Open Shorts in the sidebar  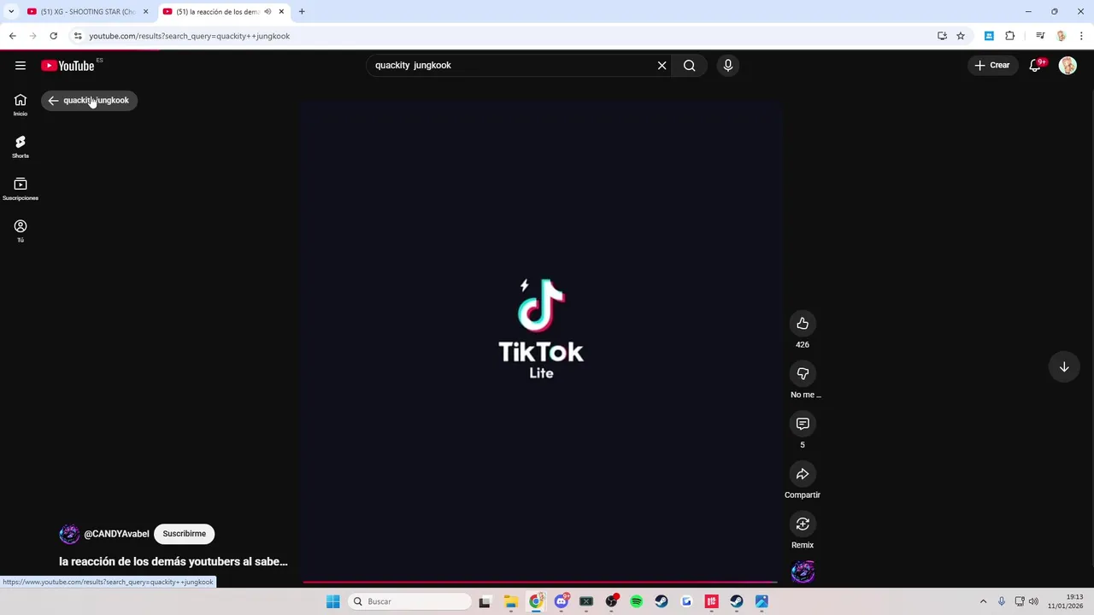click(21, 147)
